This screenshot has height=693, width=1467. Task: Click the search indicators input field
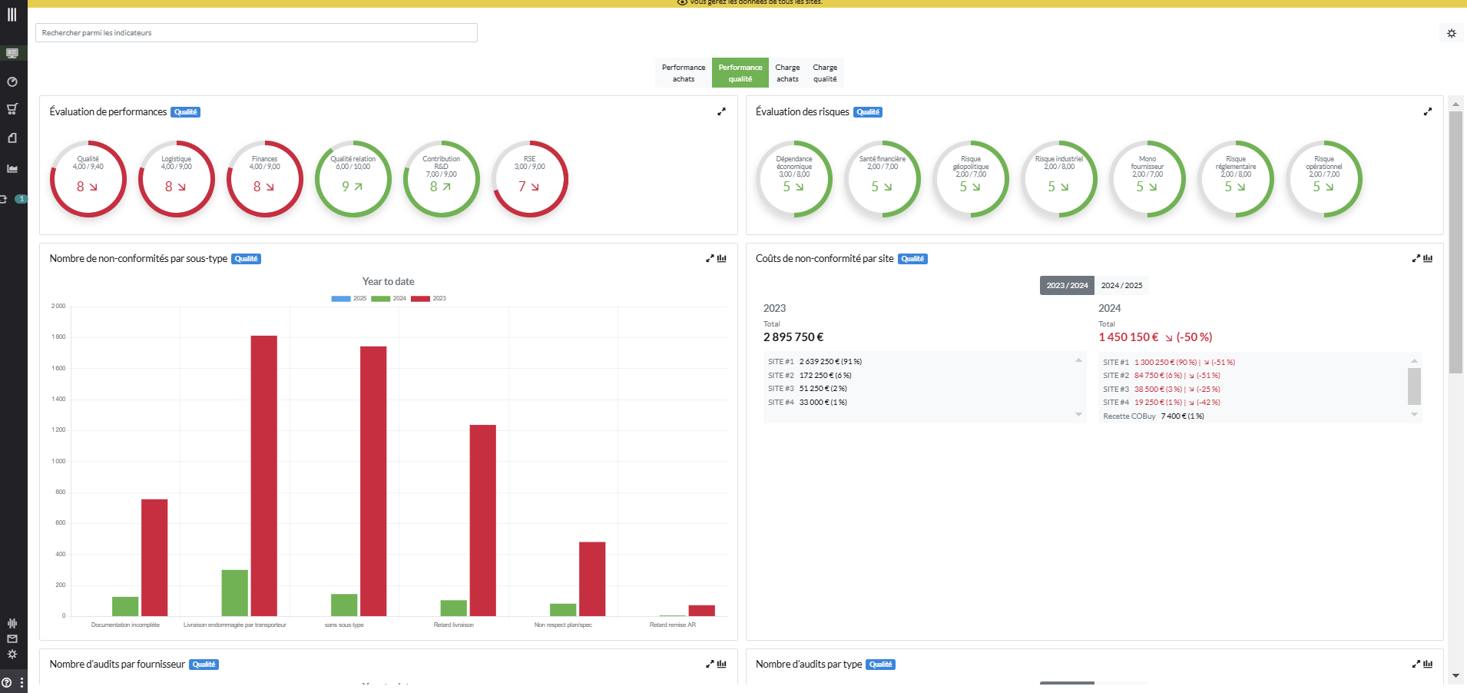[x=257, y=32]
